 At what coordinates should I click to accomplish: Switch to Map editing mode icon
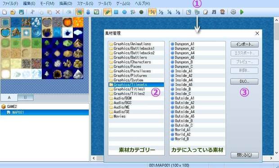coord(80,12)
